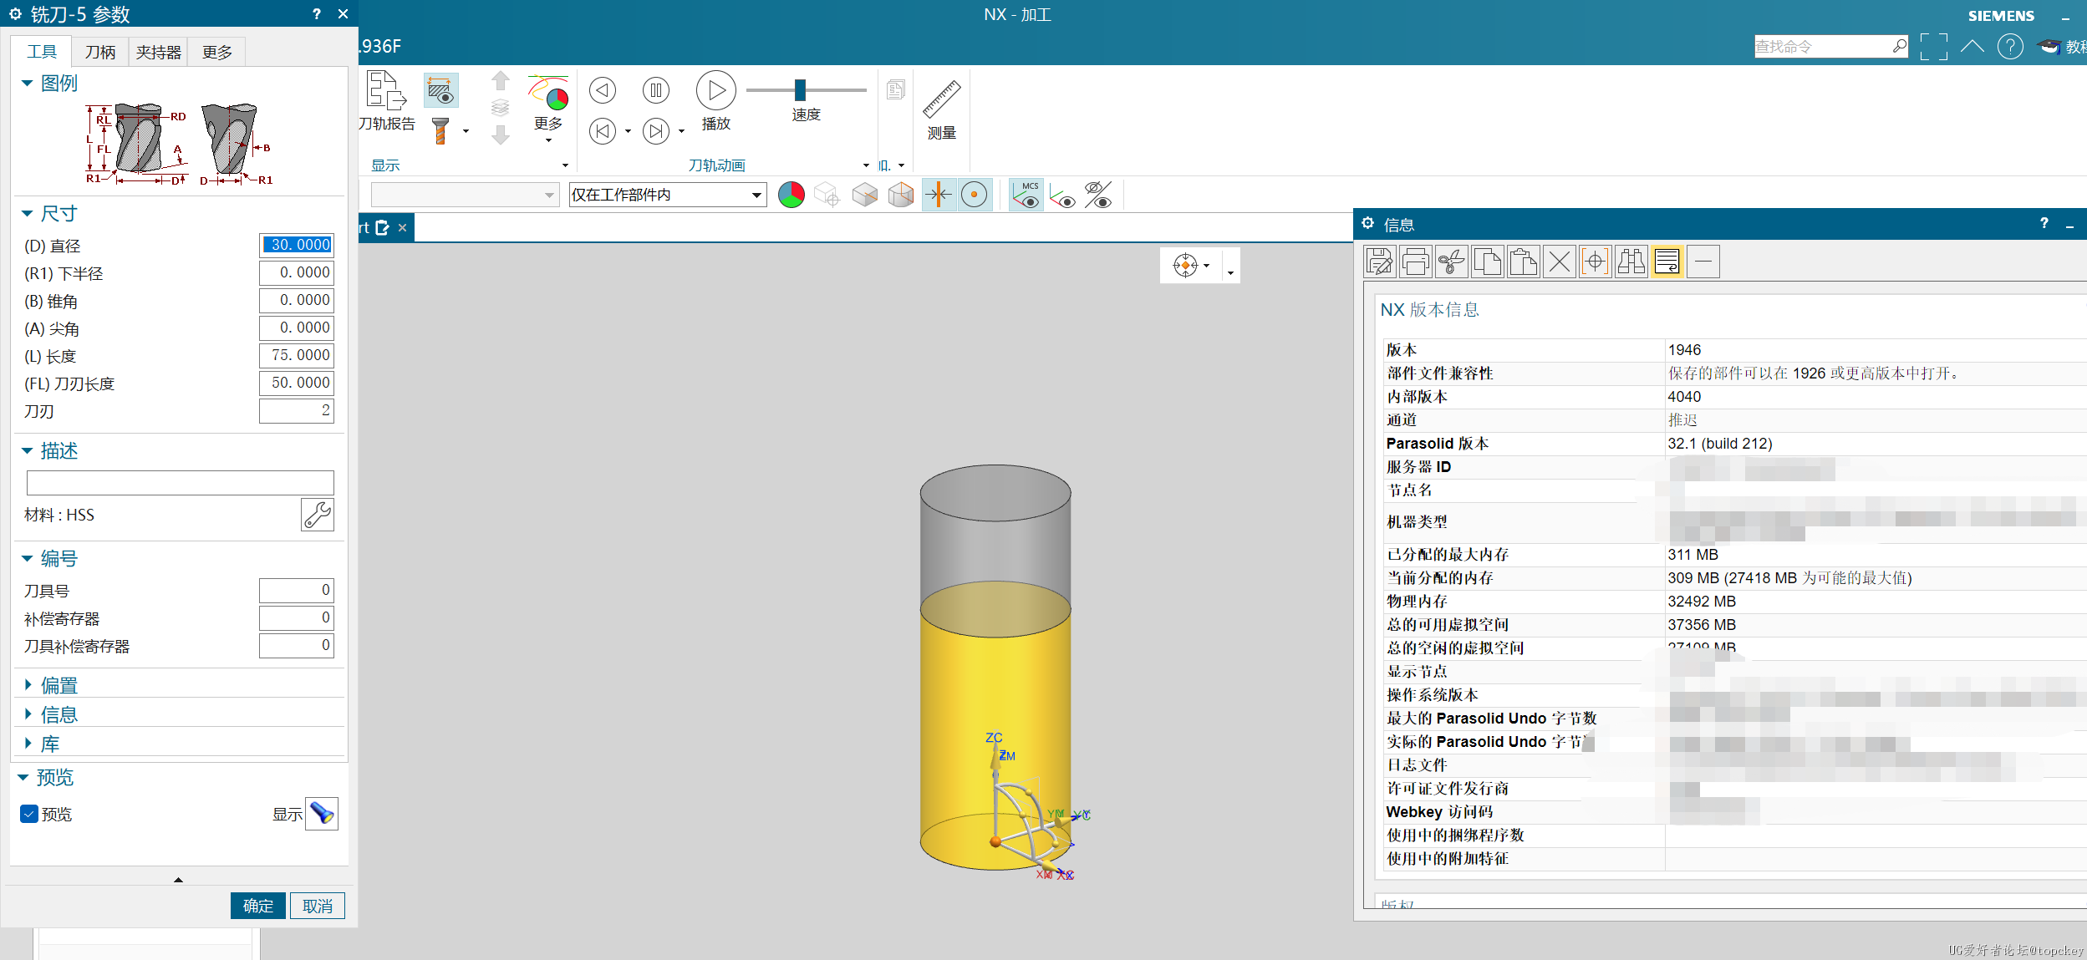The width and height of the screenshot is (2087, 960).
Task: Play the tool path animation
Action: click(716, 101)
